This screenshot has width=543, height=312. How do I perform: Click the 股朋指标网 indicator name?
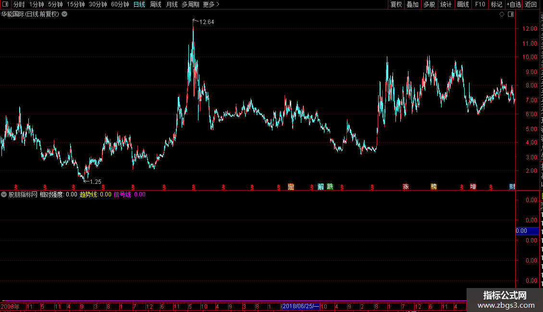[23, 194]
